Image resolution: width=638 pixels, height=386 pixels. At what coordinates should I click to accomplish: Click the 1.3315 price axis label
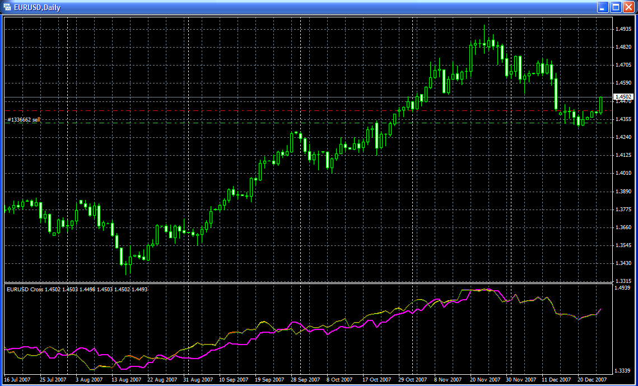pos(623,281)
